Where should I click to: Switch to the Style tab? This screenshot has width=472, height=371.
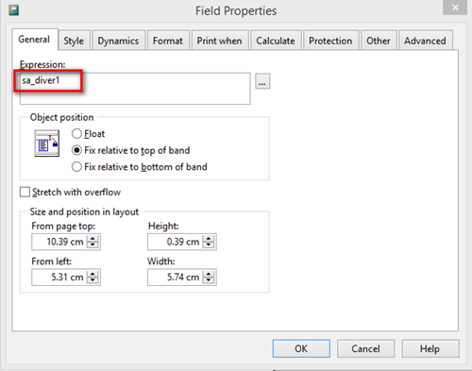pyautogui.click(x=74, y=41)
